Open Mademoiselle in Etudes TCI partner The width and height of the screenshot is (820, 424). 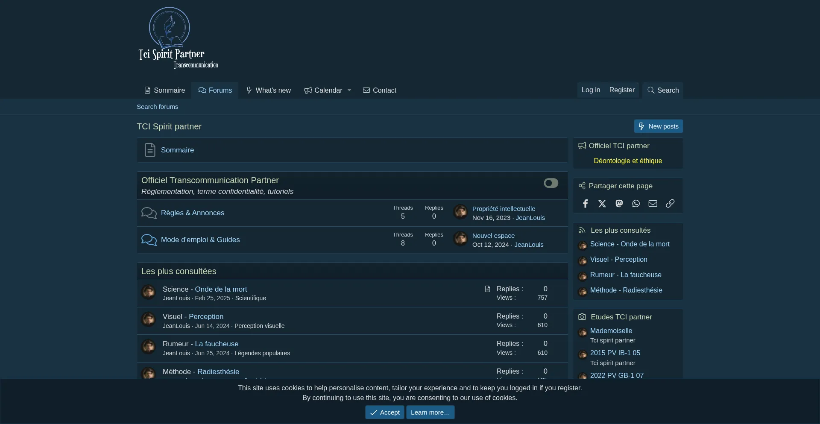click(611, 331)
